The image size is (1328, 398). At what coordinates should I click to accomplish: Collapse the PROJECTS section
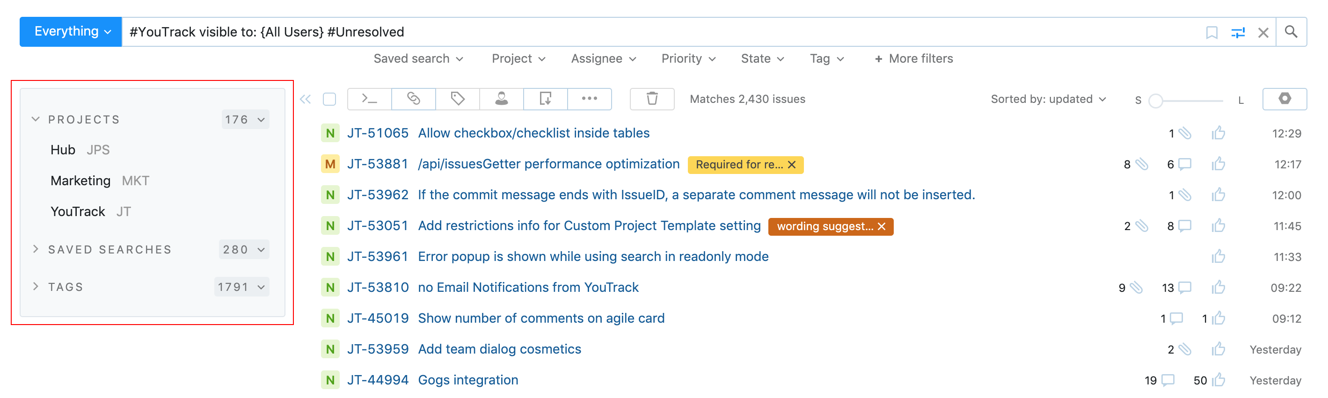(36, 119)
